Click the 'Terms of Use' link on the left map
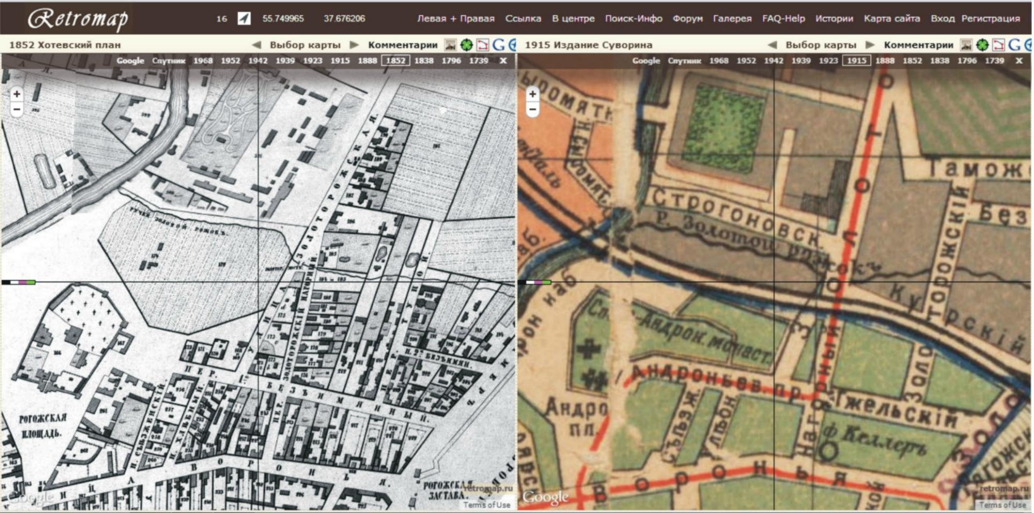 [x=487, y=505]
